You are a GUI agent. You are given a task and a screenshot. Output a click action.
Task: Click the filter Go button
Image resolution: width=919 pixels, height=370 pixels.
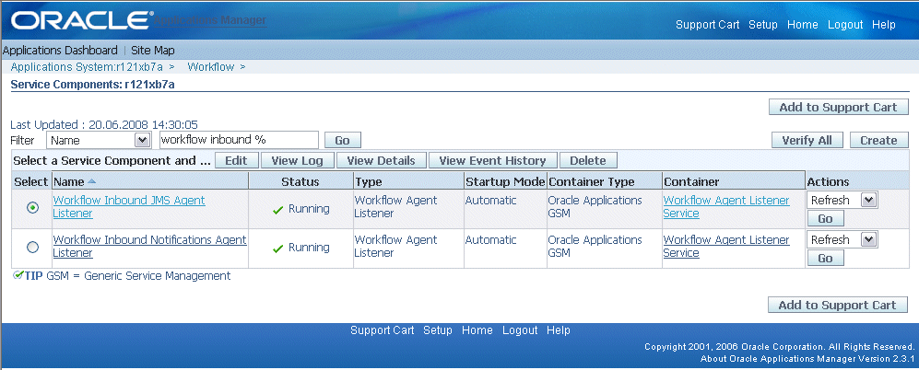[342, 141]
